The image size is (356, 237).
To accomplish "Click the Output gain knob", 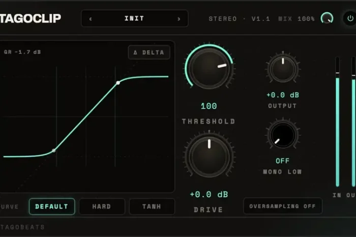I will tap(283, 69).
